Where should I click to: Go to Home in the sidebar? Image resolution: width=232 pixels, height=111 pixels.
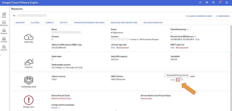[x=4, y=15]
